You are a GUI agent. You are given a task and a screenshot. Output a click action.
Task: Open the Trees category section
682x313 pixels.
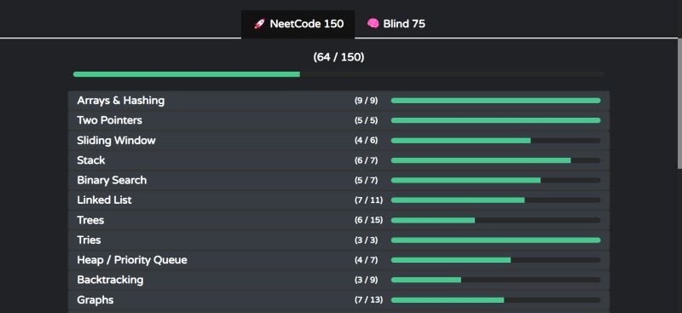pos(338,220)
